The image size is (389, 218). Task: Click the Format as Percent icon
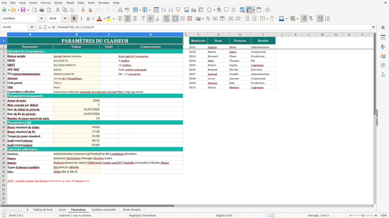click(208, 19)
